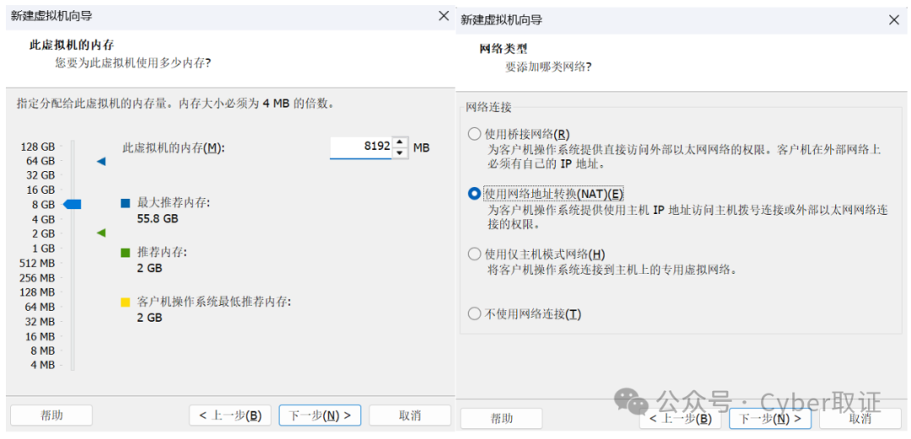The image size is (911, 439).
Task: Click the 4 GB scale label
Action: point(44,219)
